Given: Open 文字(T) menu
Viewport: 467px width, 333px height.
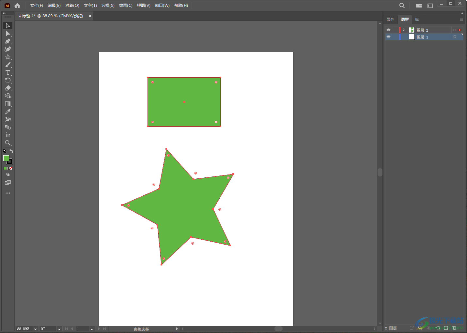Looking at the screenshot, I should (90, 6).
